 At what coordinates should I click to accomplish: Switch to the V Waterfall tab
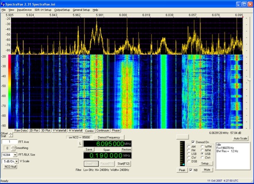tap(60, 131)
